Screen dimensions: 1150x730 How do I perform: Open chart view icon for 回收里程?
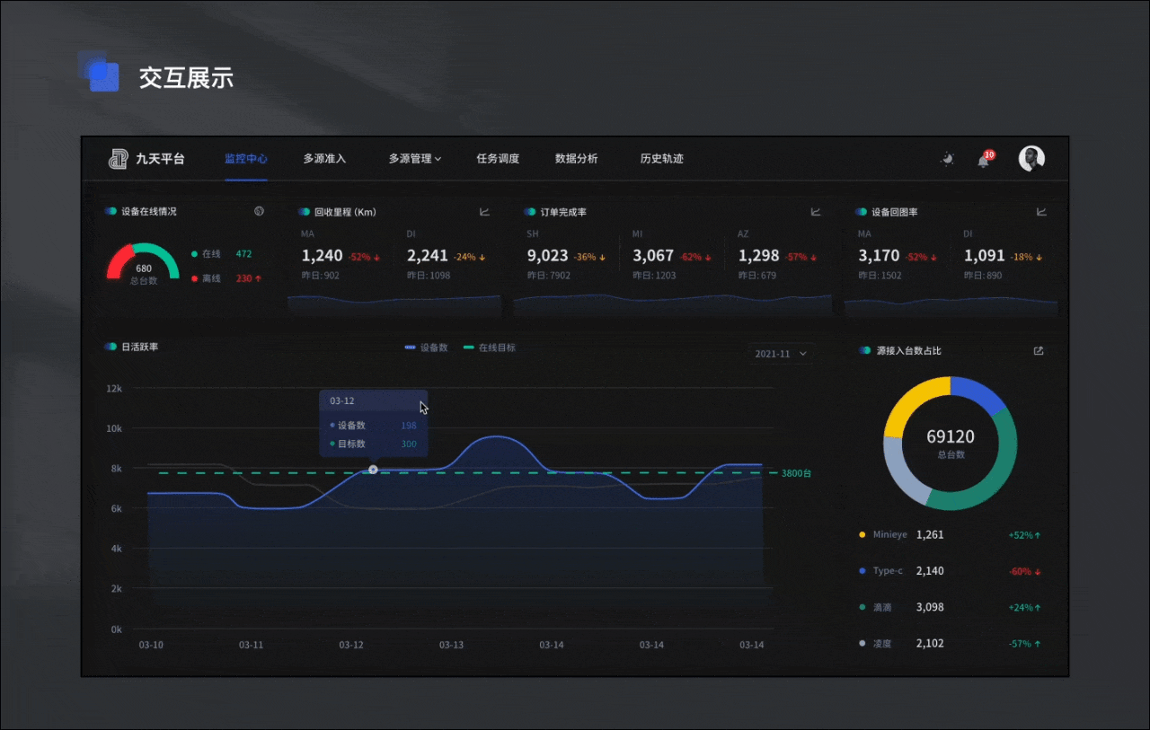click(x=484, y=212)
